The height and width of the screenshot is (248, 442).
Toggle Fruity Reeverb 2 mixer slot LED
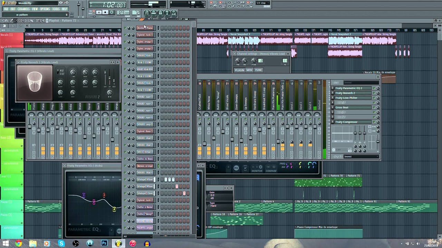click(x=374, y=93)
